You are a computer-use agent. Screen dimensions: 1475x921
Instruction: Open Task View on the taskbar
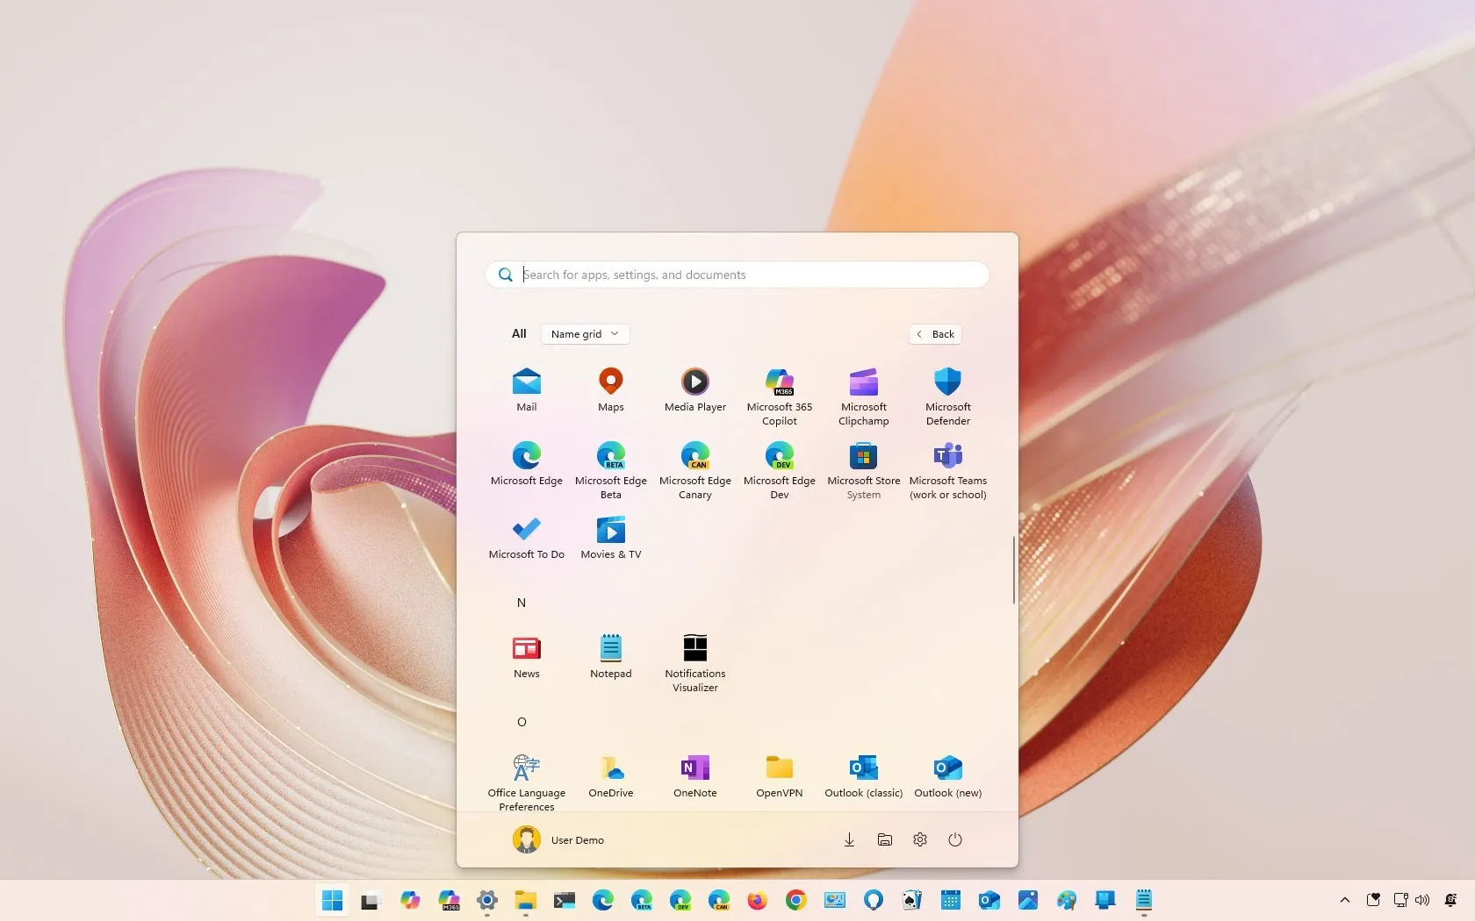(370, 900)
